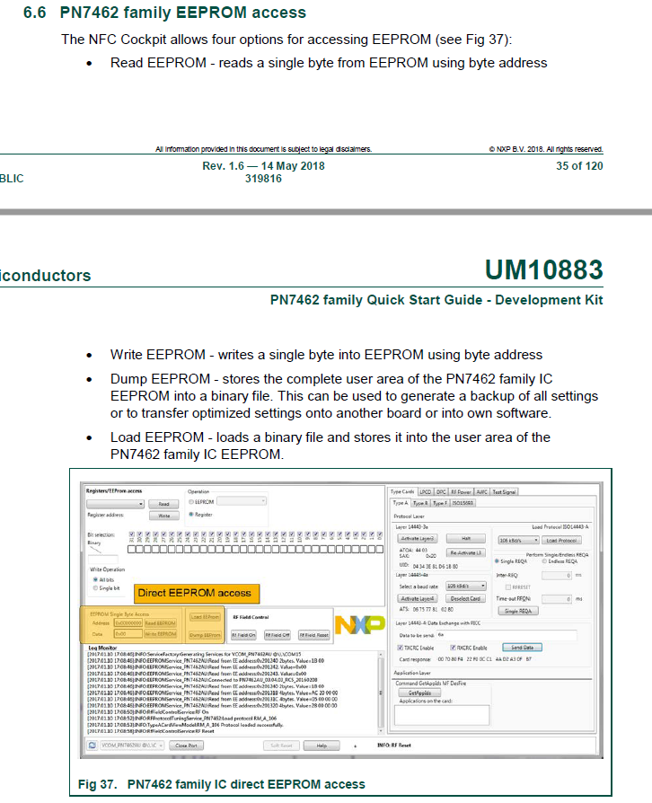
Task: Click the Binary value field under Bit selection
Action: [x=103, y=560]
